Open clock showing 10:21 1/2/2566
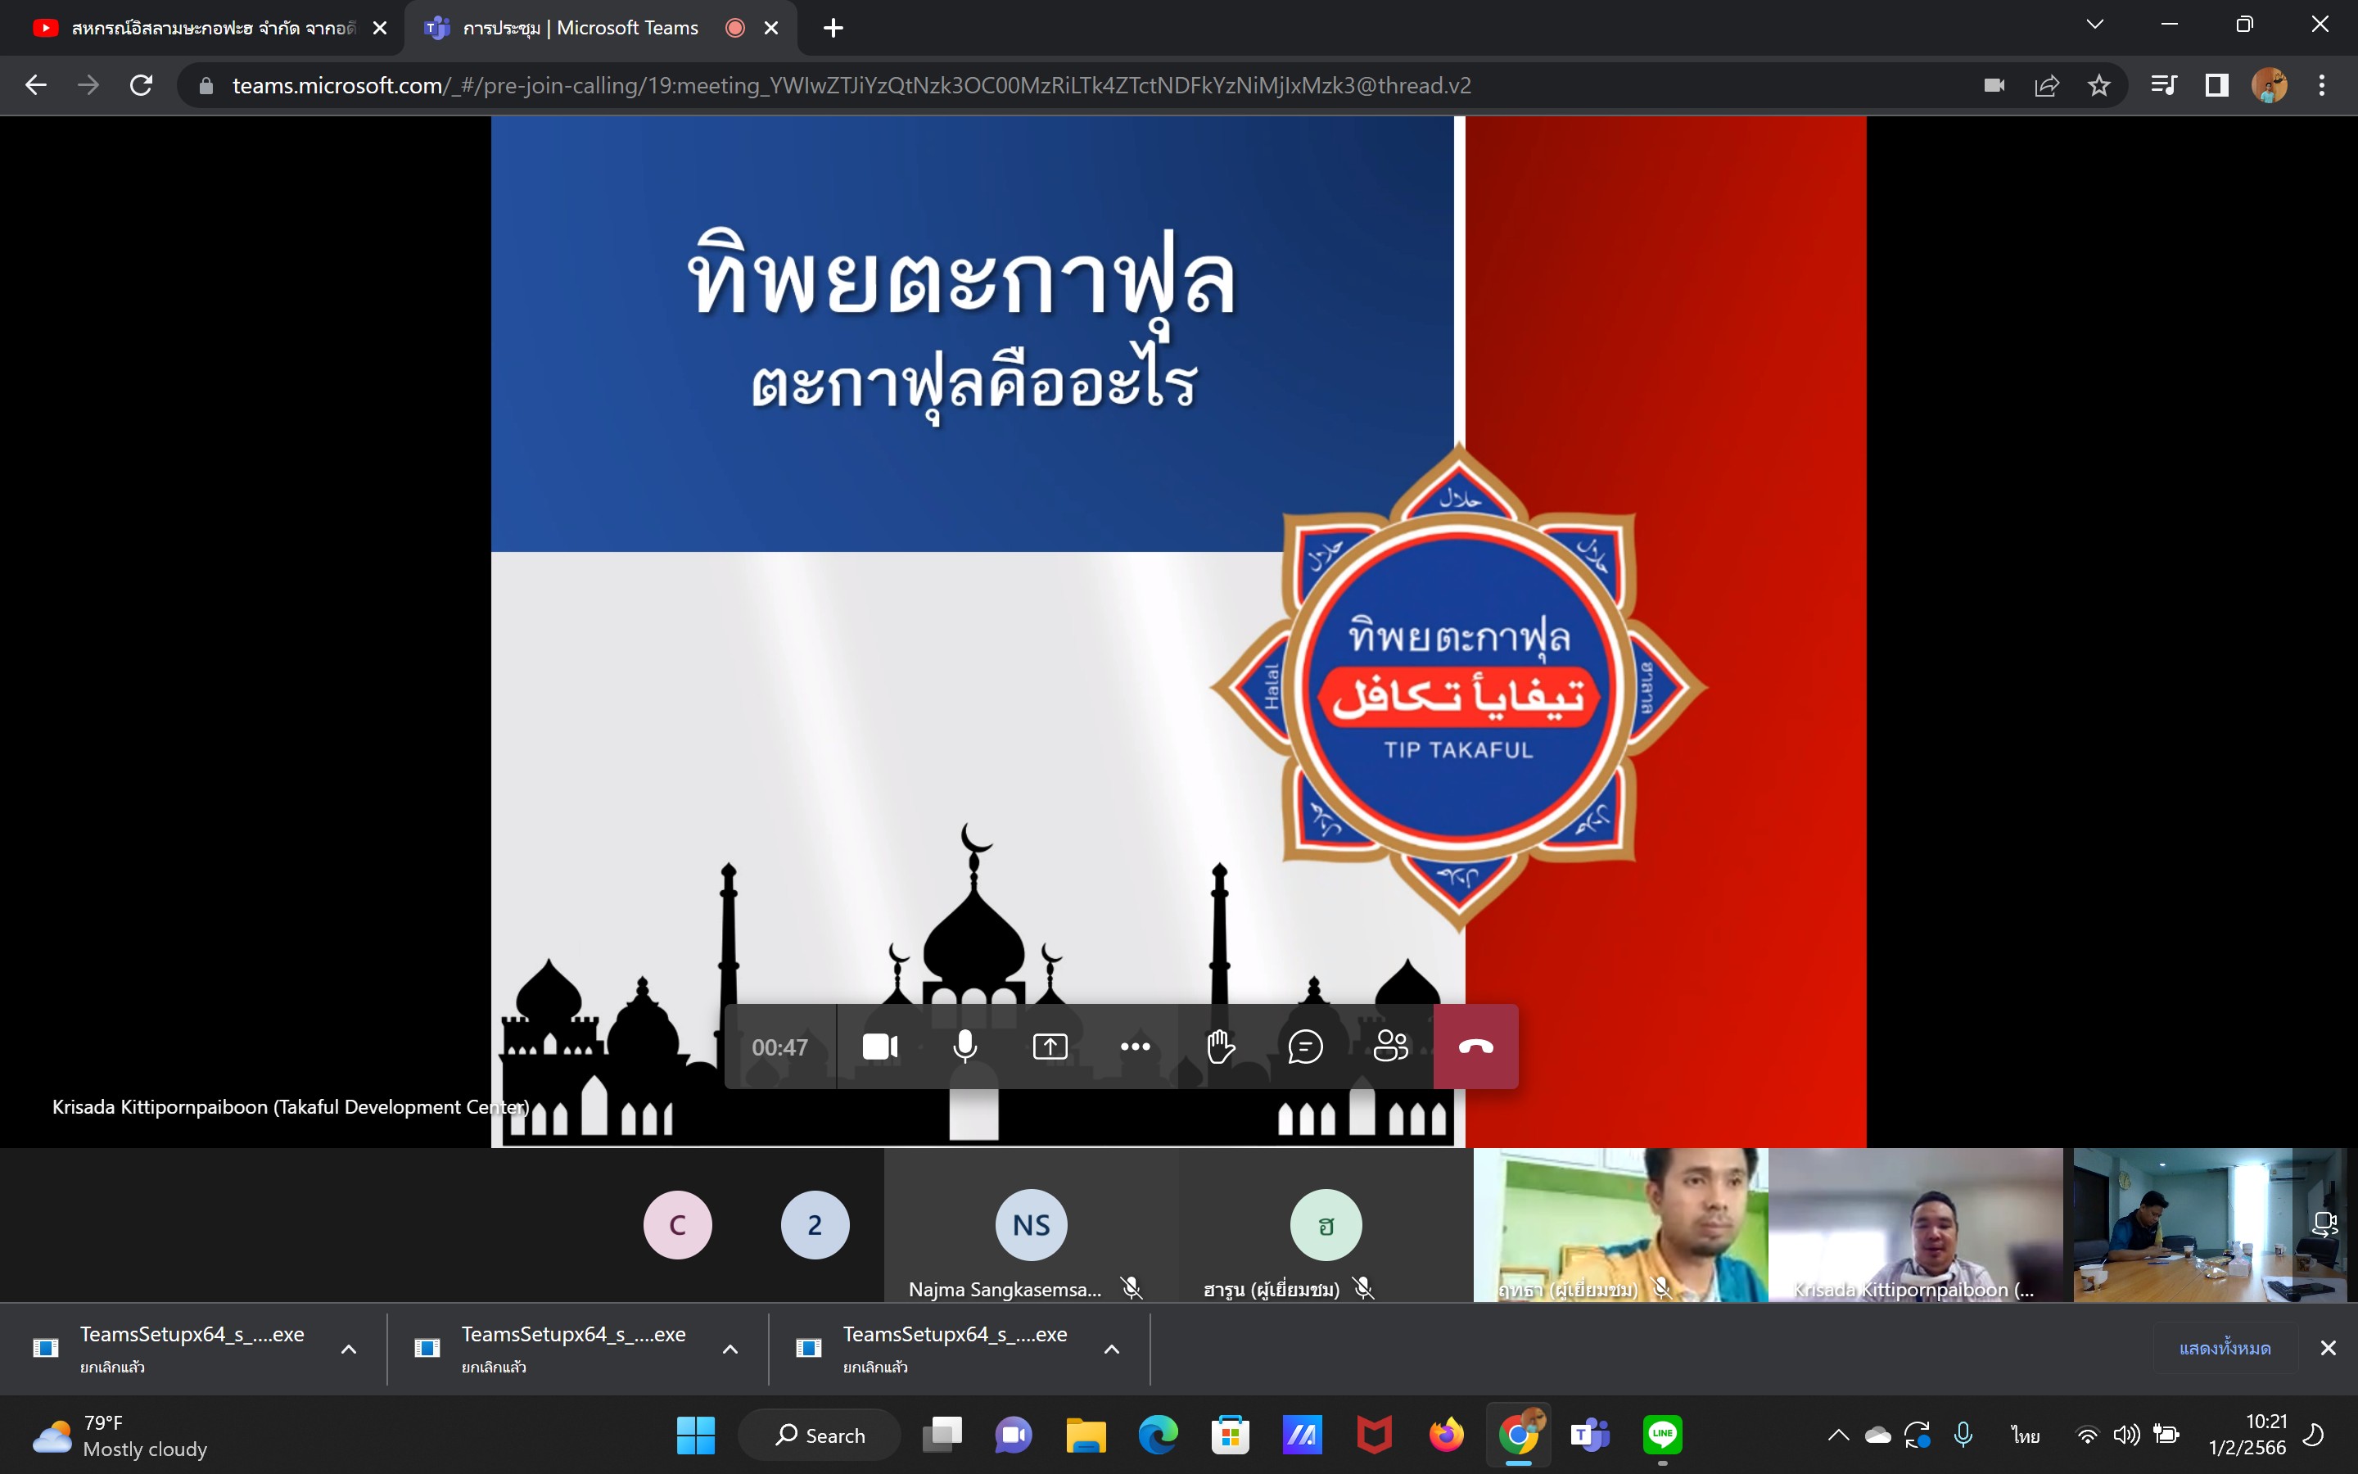The image size is (2358, 1474). coord(2247,1435)
